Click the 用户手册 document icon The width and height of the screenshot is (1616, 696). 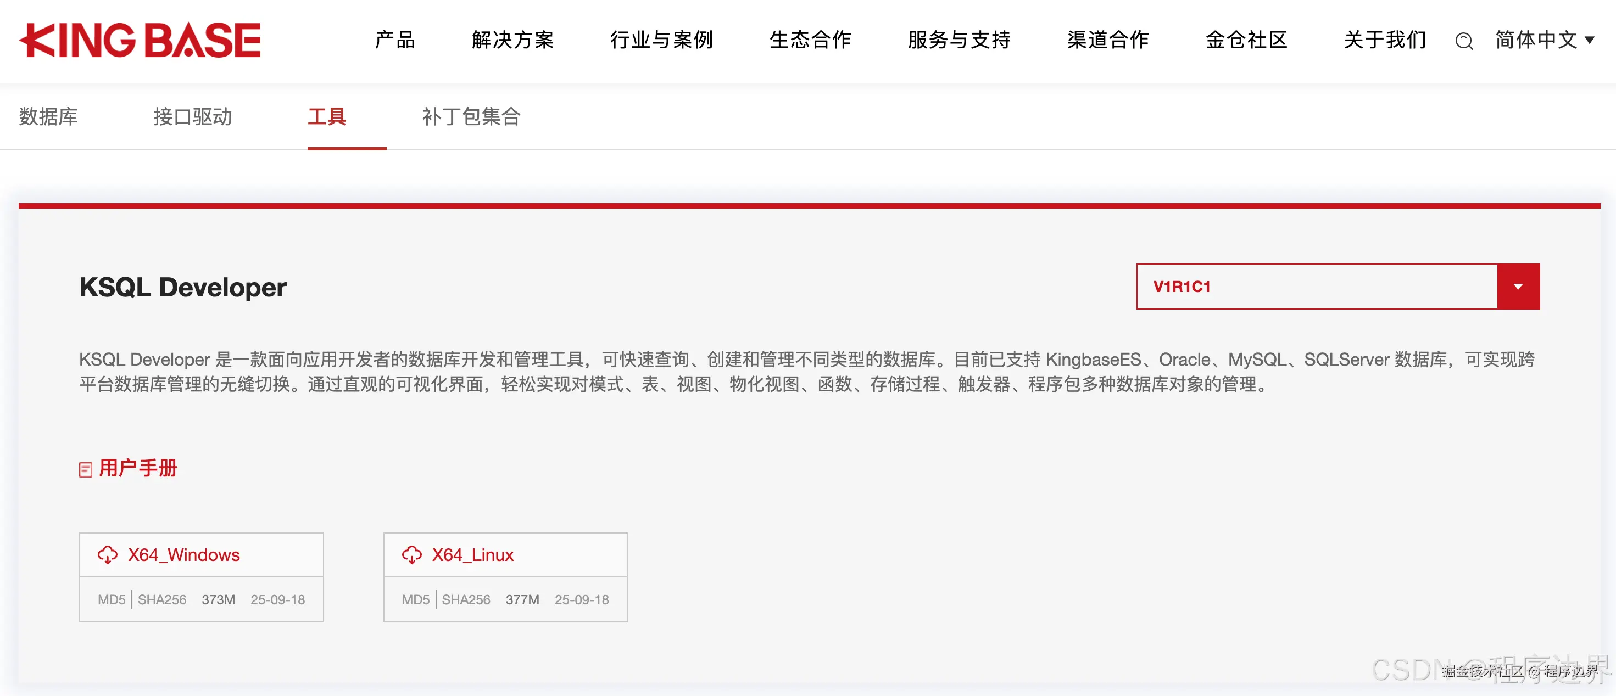(85, 469)
